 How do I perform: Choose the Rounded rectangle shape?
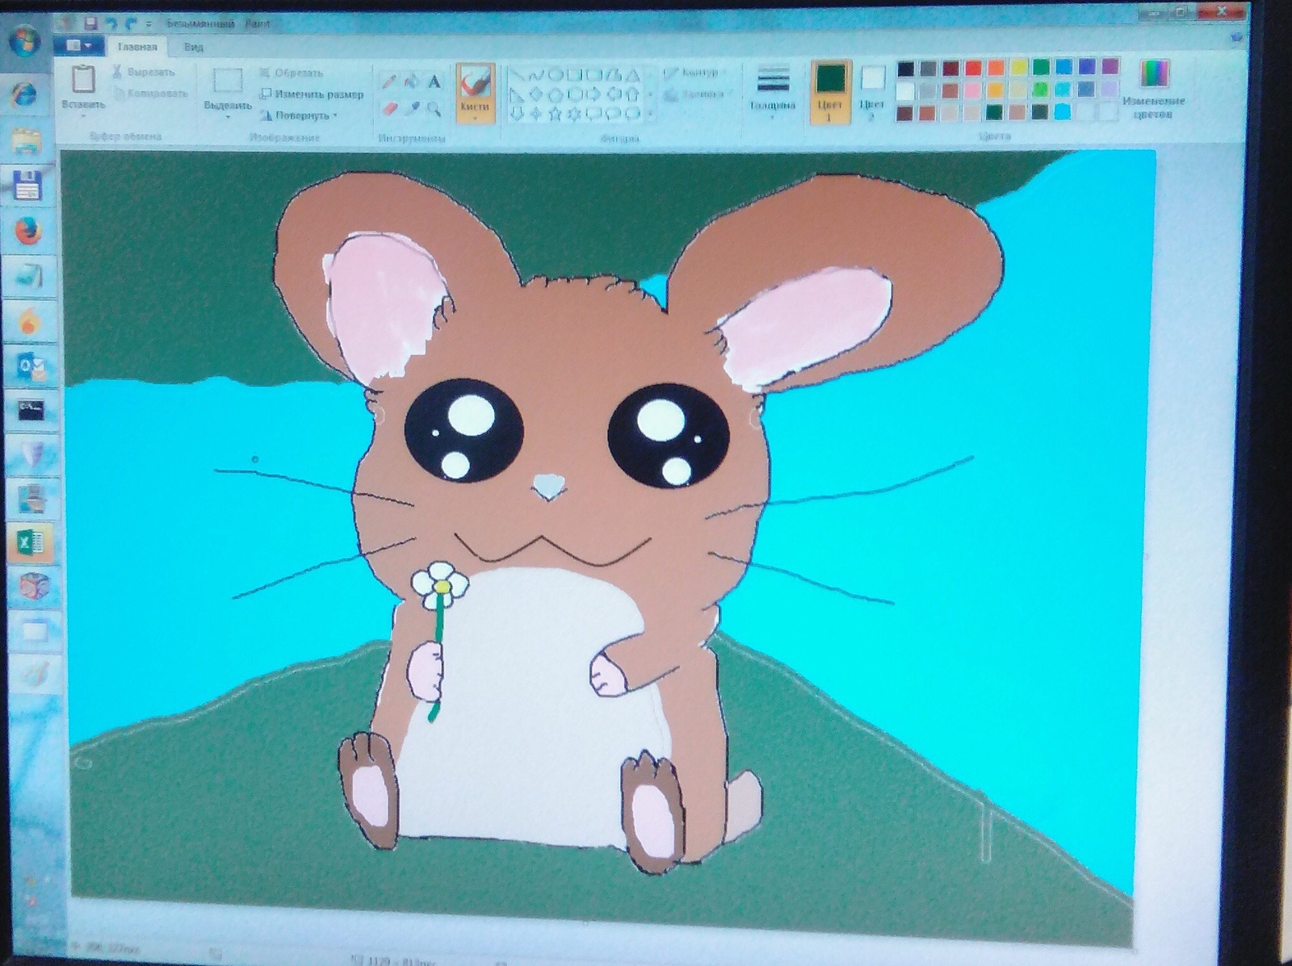(x=594, y=75)
